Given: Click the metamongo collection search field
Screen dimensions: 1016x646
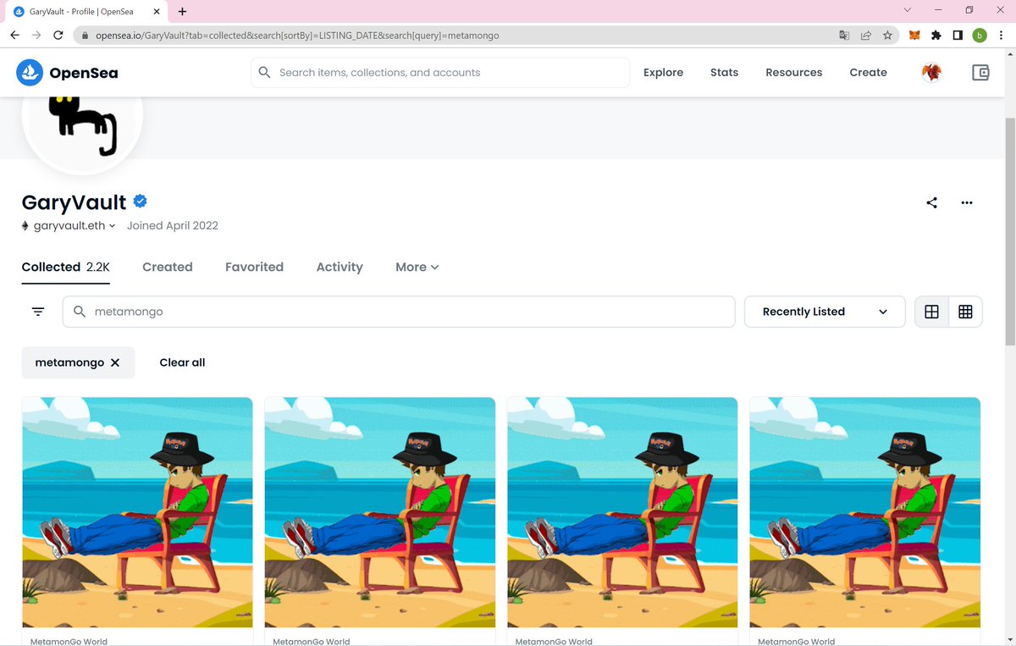Looking at the screenshot, I should click(x=399, y=312).
